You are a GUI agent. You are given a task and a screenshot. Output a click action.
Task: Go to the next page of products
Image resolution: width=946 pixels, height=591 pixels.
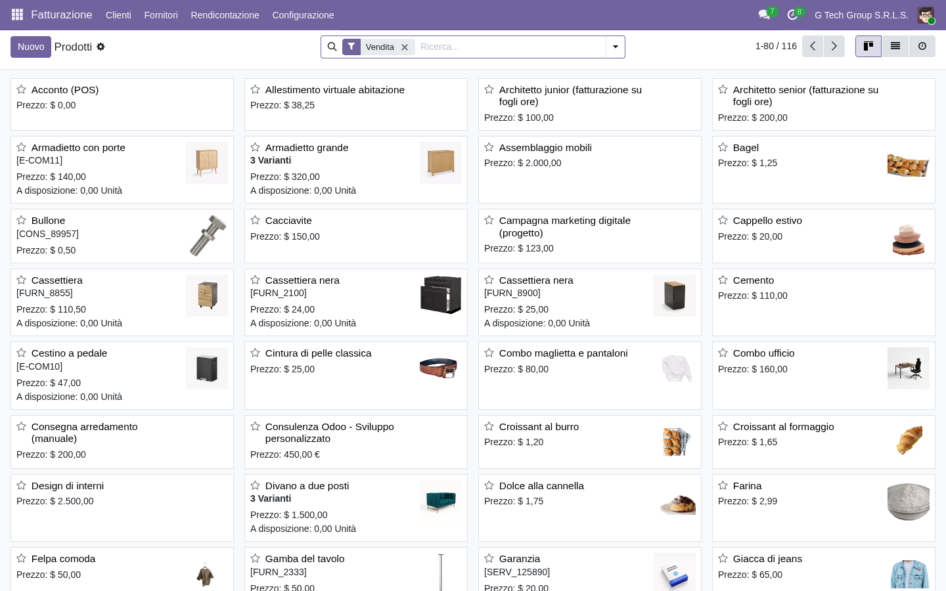click(x=834, y=46)
